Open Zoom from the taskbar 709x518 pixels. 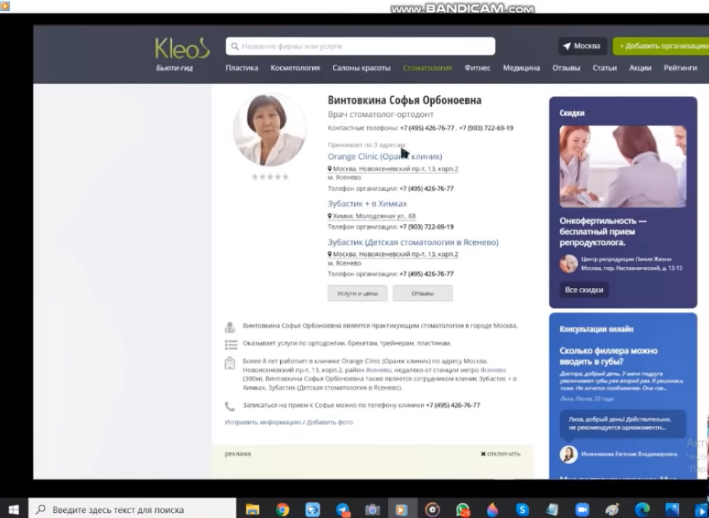click(582, 510)
